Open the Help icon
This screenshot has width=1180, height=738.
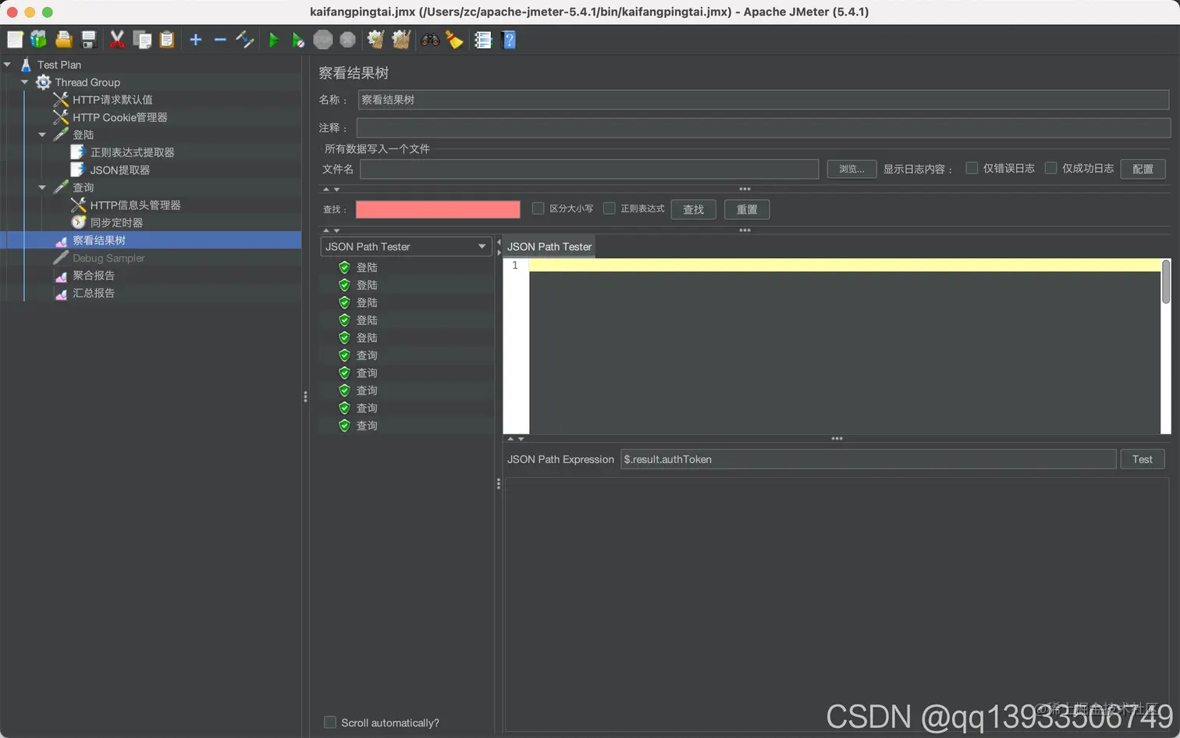(x=509, y=40)
